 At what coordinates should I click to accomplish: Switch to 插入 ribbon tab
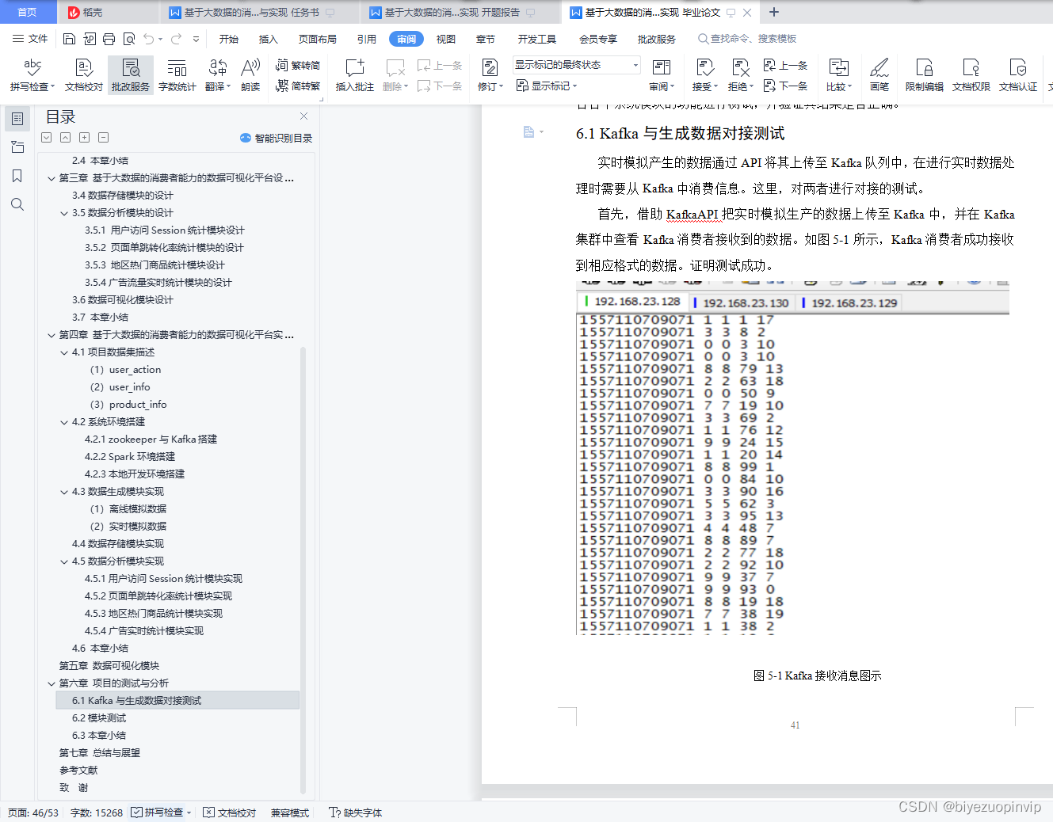coord(269,39)
